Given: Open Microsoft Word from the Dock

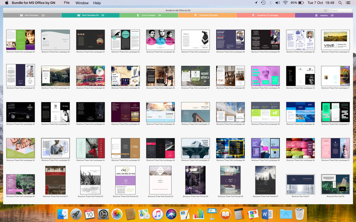Looking at the screenshot, I should click(267, 214).
